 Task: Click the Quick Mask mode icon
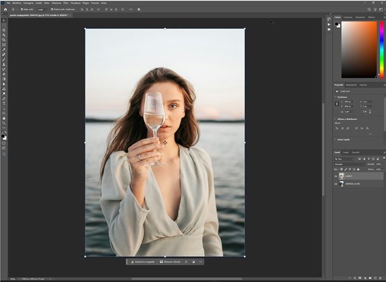click(4, 143)
